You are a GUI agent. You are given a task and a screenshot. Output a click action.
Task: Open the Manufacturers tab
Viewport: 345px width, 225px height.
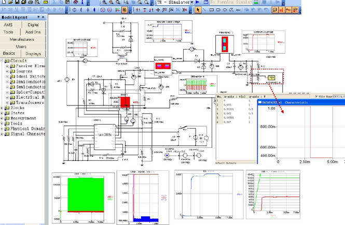tap(22, 39)
